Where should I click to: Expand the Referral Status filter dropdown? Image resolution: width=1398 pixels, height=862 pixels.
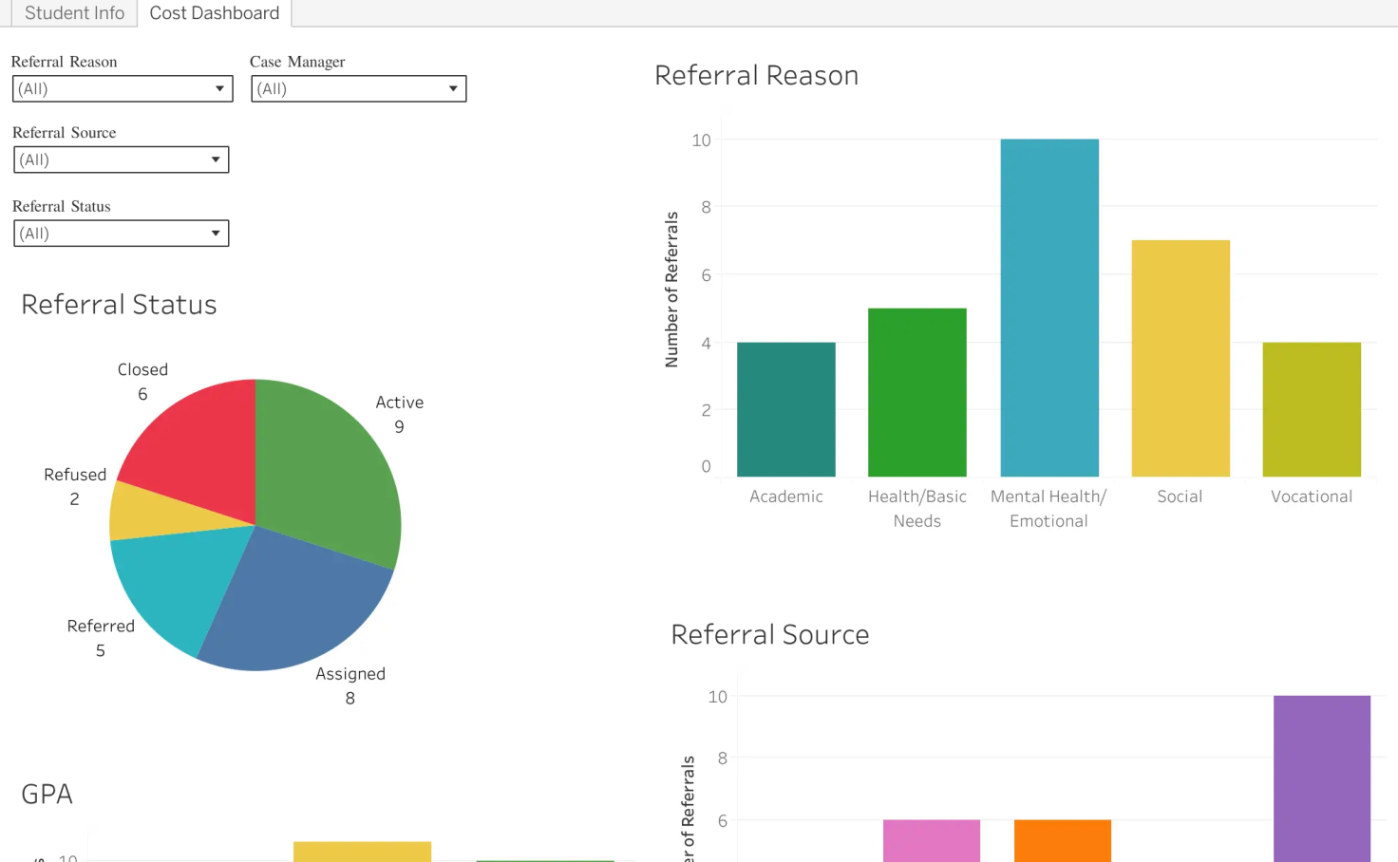(x=122, y=234)
